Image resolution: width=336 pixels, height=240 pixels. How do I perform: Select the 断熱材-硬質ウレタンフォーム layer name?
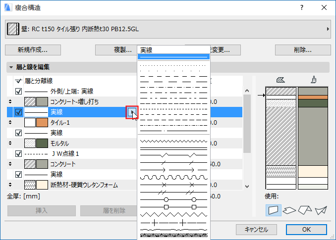(84, 185)
